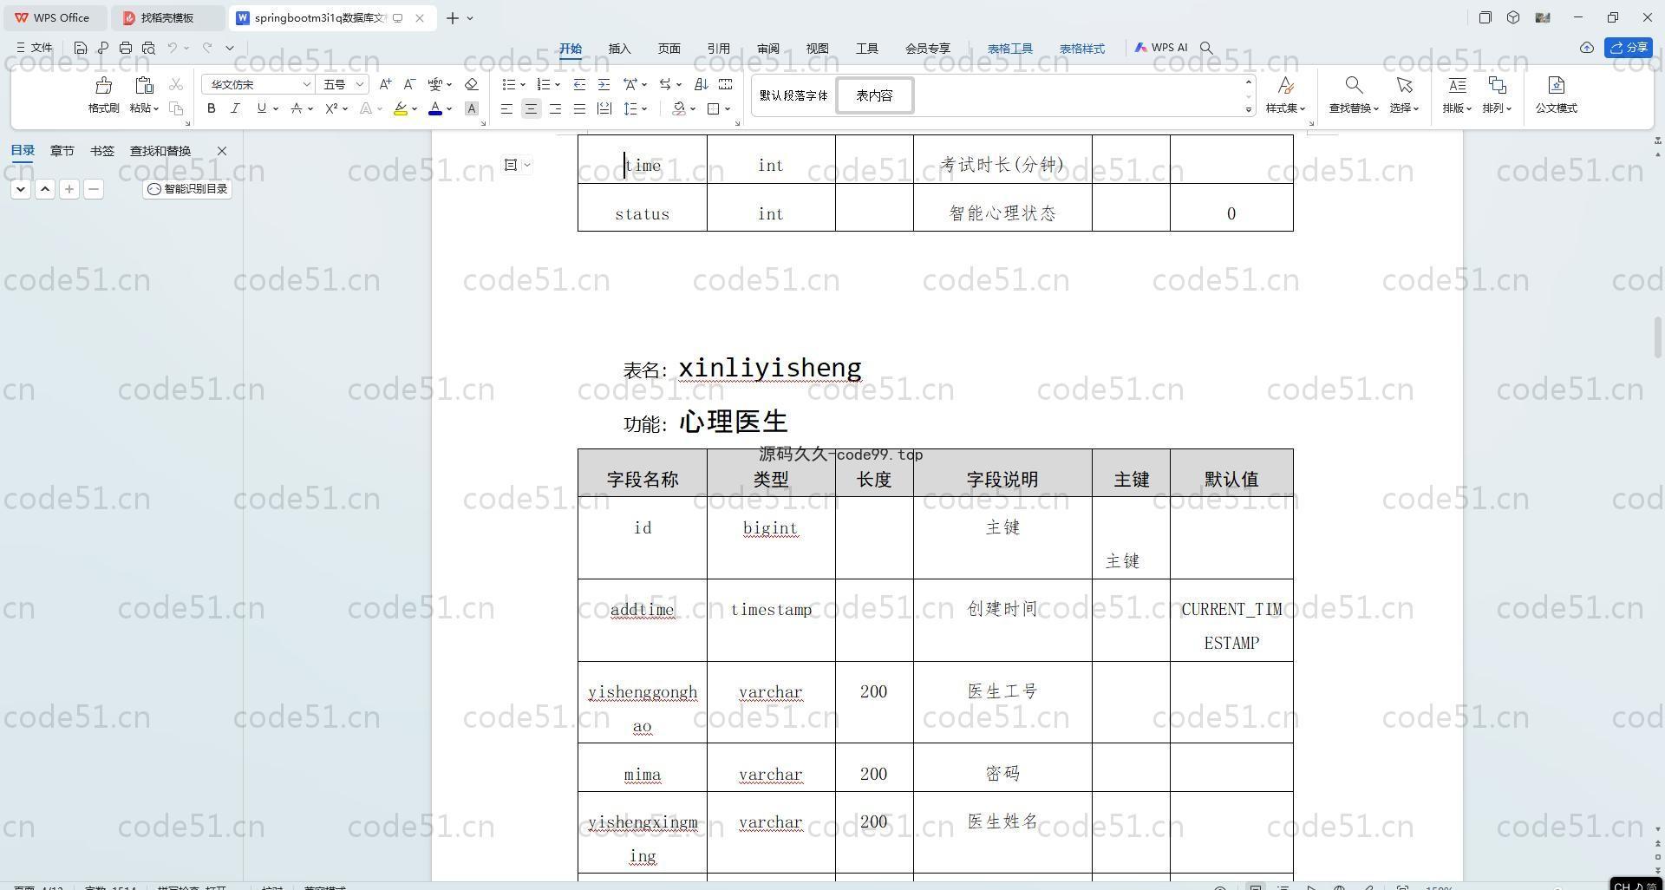Click the cloud sync icon near Share
Image resolution: width=1665 pixels, height=890 pixels.
[x=1586, y=48]
